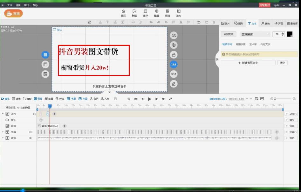Click the padlock icon right of canvas
This screenshot has width=301, height=192.
[x=174, y=55]
